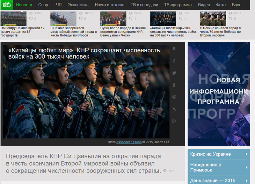Click comment icon under first news thumbnail
Viewport: 255px width, 184px height.
31,19
